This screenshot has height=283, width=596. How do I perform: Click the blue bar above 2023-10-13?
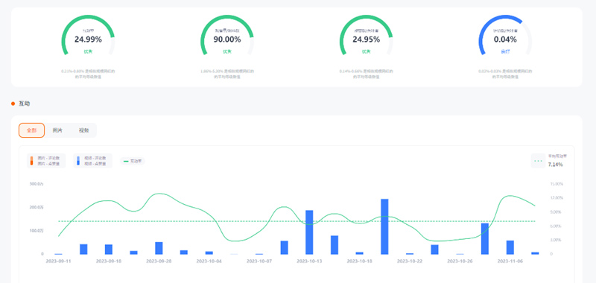click(309, 232)
